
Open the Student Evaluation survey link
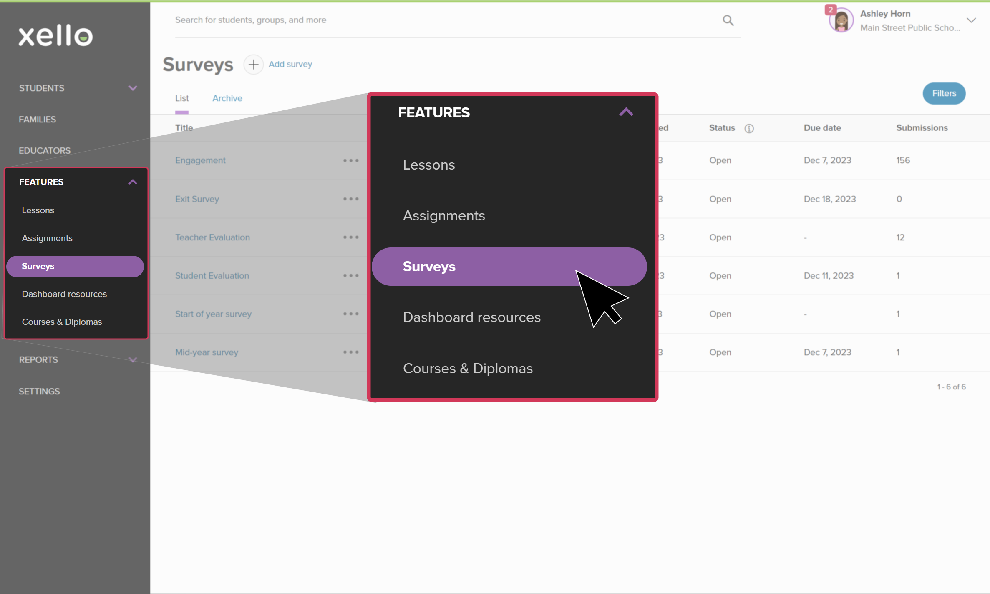click(212, 275)
